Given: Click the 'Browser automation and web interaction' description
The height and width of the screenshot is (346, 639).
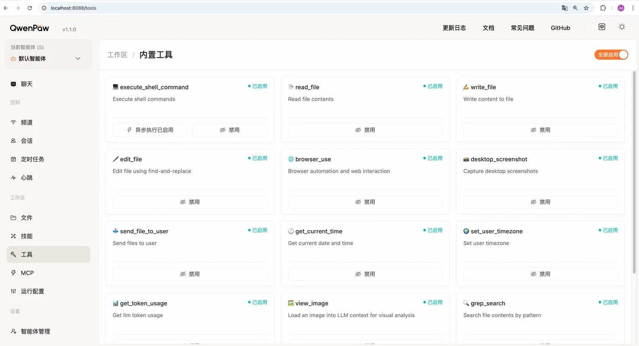Looking at the screenshot, I should click(339, 171).
